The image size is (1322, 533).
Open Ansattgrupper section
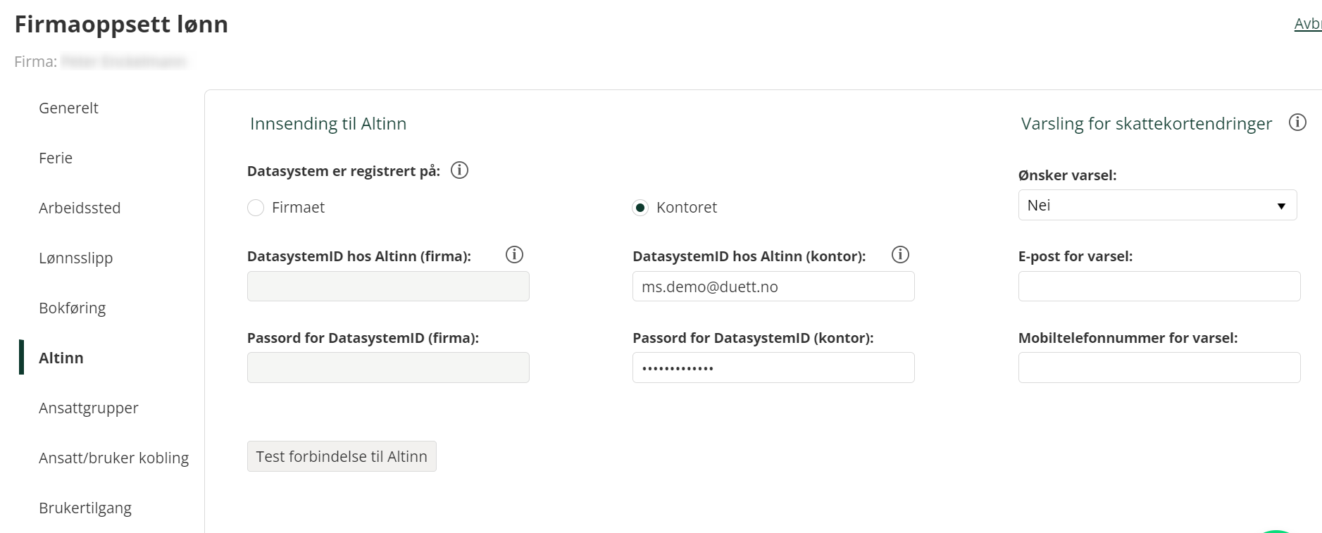coord(88,408)
